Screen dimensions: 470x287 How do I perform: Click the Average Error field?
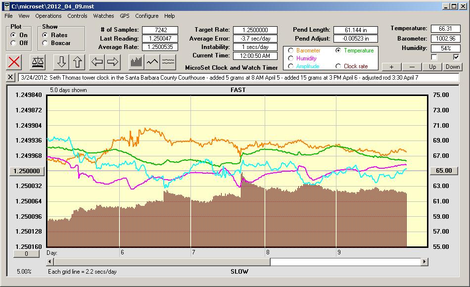(255, 39)
